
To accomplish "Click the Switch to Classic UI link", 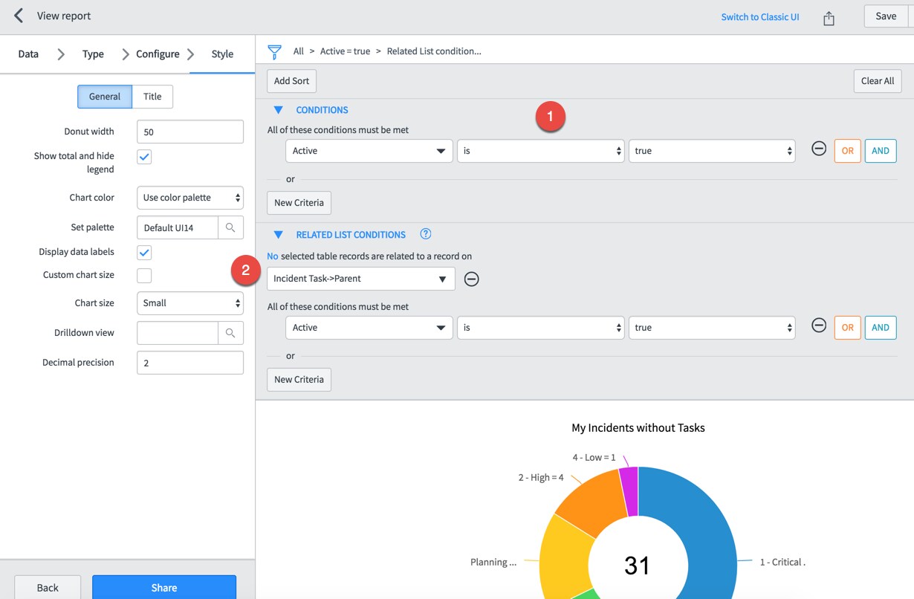I will (760, 16).
